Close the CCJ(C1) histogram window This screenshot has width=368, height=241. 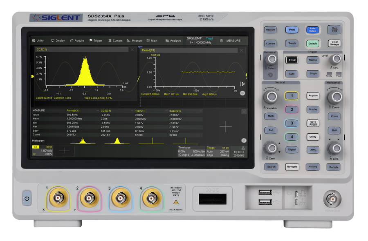pyautogui.click(x=132, y=49)
